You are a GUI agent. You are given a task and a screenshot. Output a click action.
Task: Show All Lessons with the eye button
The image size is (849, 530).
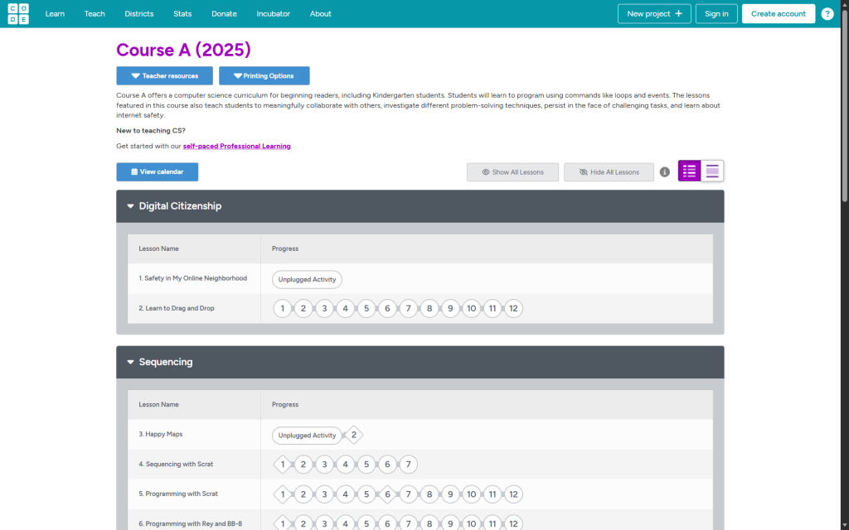[x=512, y=172]
